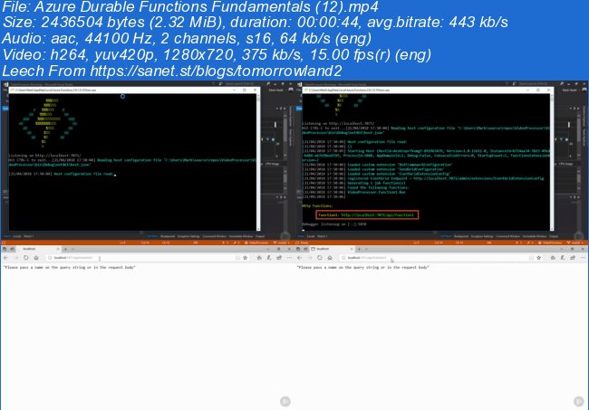Click Edge back arrow in right frame

click(300, 258)
